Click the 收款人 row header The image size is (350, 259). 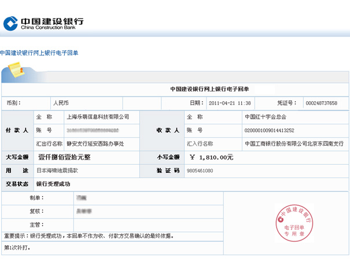[x=168, y=131]
